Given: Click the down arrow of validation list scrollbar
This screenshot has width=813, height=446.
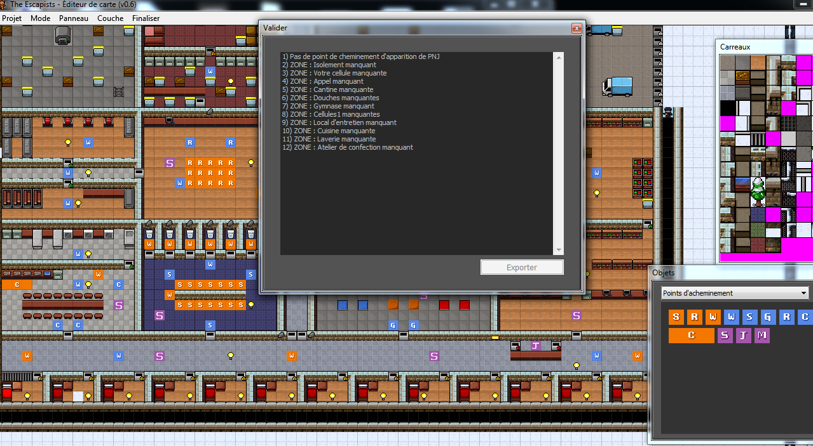Looking at the screenshot, I should tap(559, 250).
